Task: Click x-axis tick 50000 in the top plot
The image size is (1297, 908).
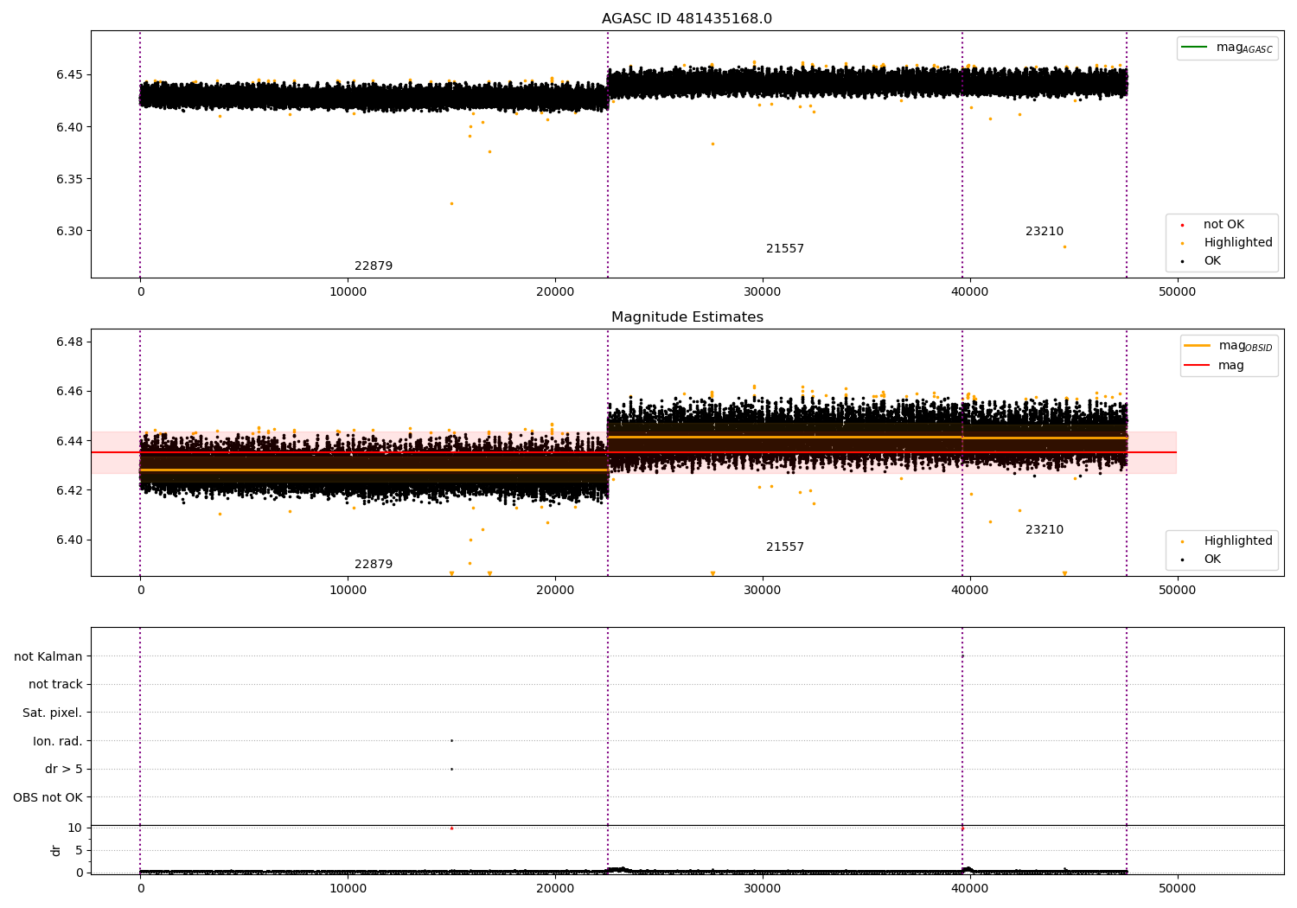Action: pos(1177,292)
